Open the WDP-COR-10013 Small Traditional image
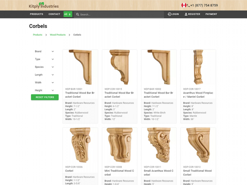 pyautogui.click(x=198, y=145)
